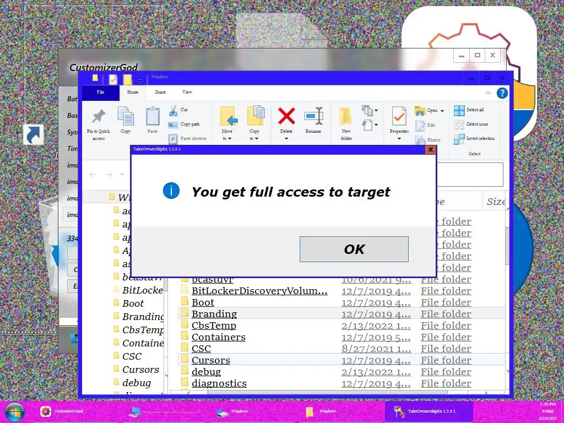Click Pin to Quick access icon
The width and height of the screenshot is (564, 423).
coord(98,116)
